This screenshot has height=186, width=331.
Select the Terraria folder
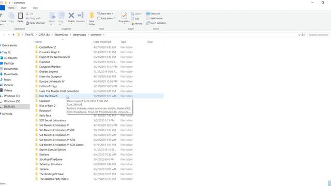point(44,169)
